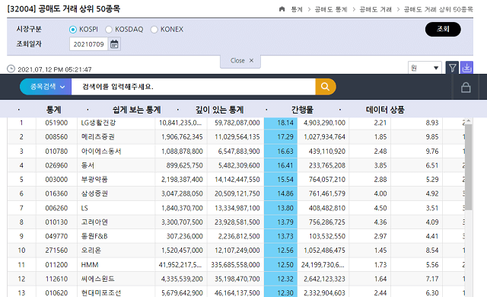Viewport: 487px width, 297px height.
Task: Open the 데이터 상품 menu
Action: coord(385,110)
